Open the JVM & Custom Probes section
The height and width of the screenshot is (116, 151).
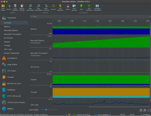(x=14, y=103)
